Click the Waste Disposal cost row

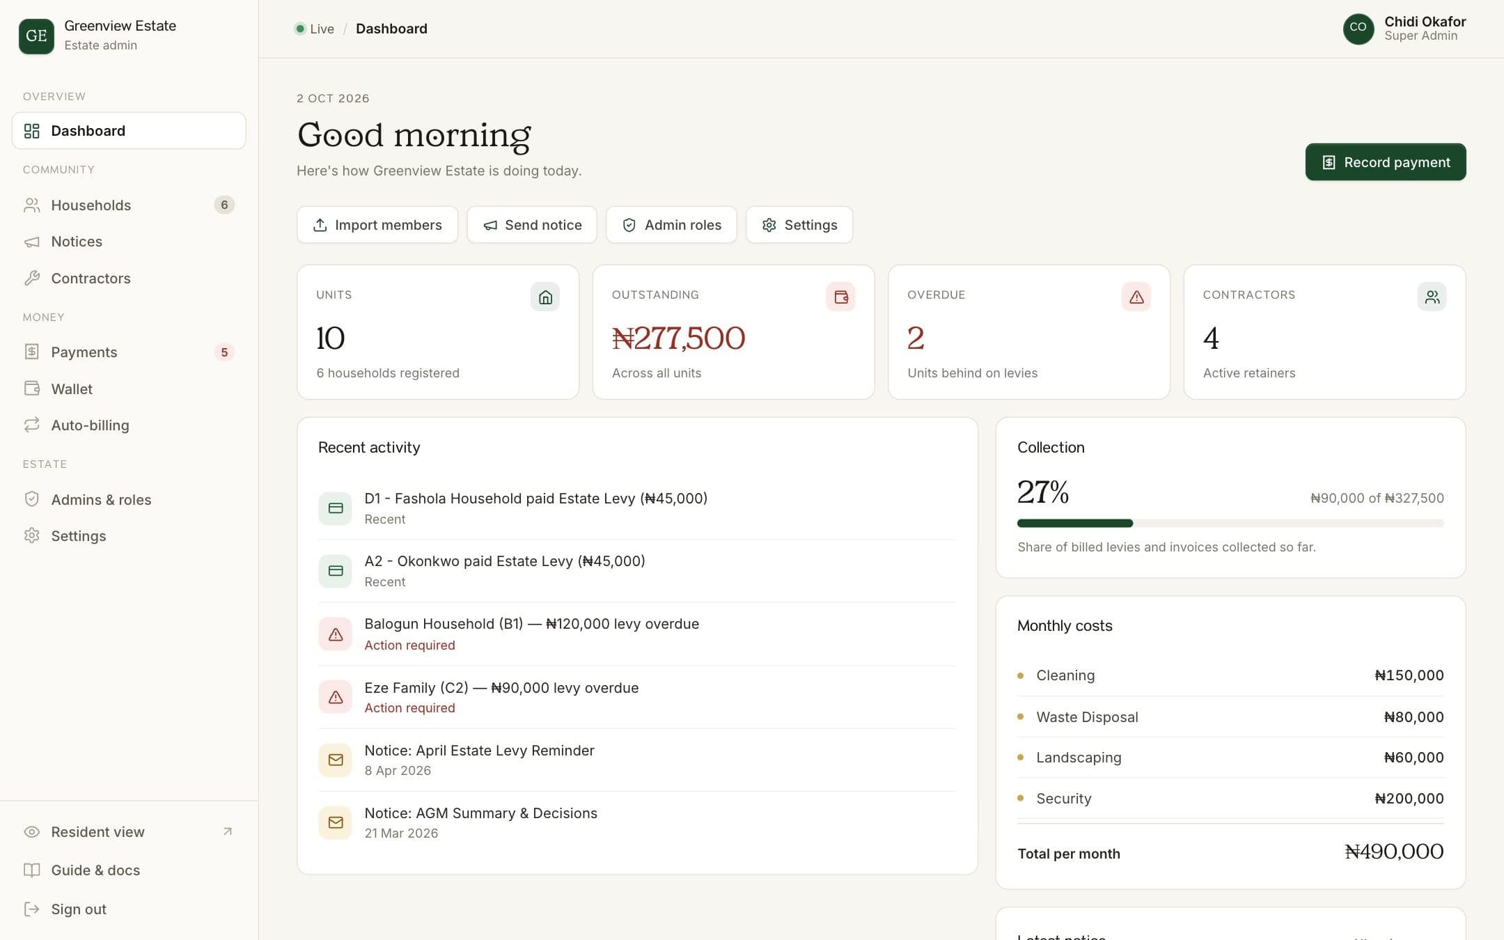pos(1230,717)
